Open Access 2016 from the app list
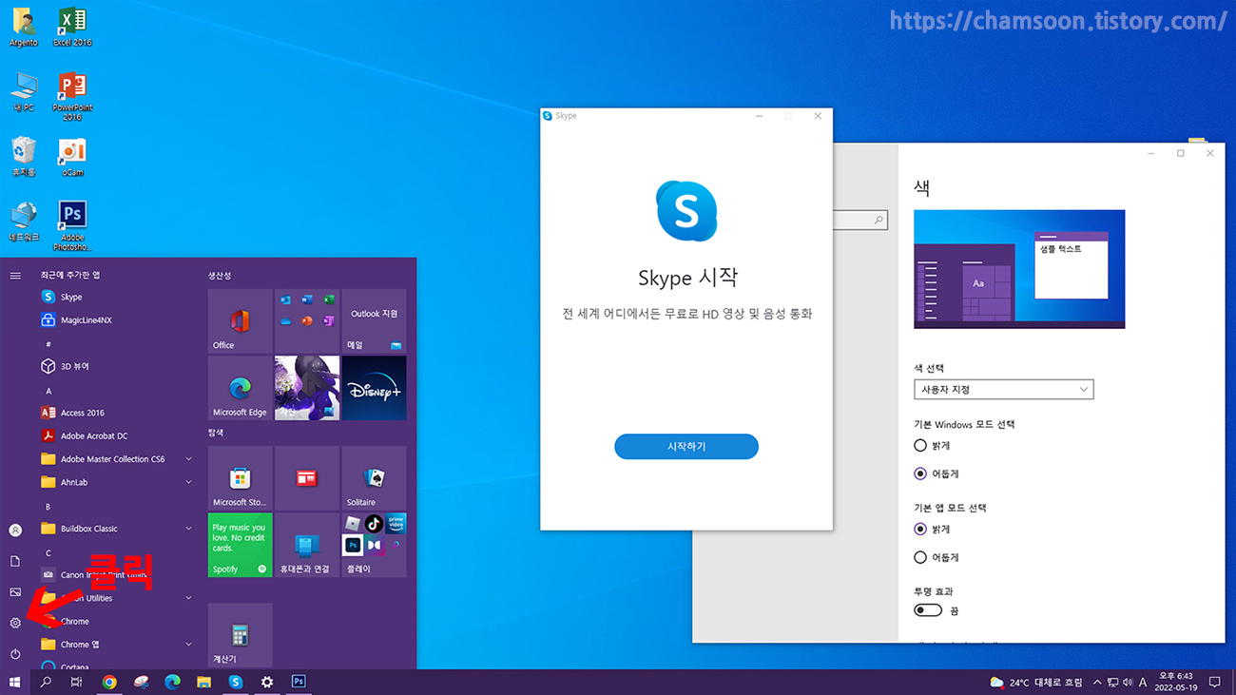 point(114,413)
